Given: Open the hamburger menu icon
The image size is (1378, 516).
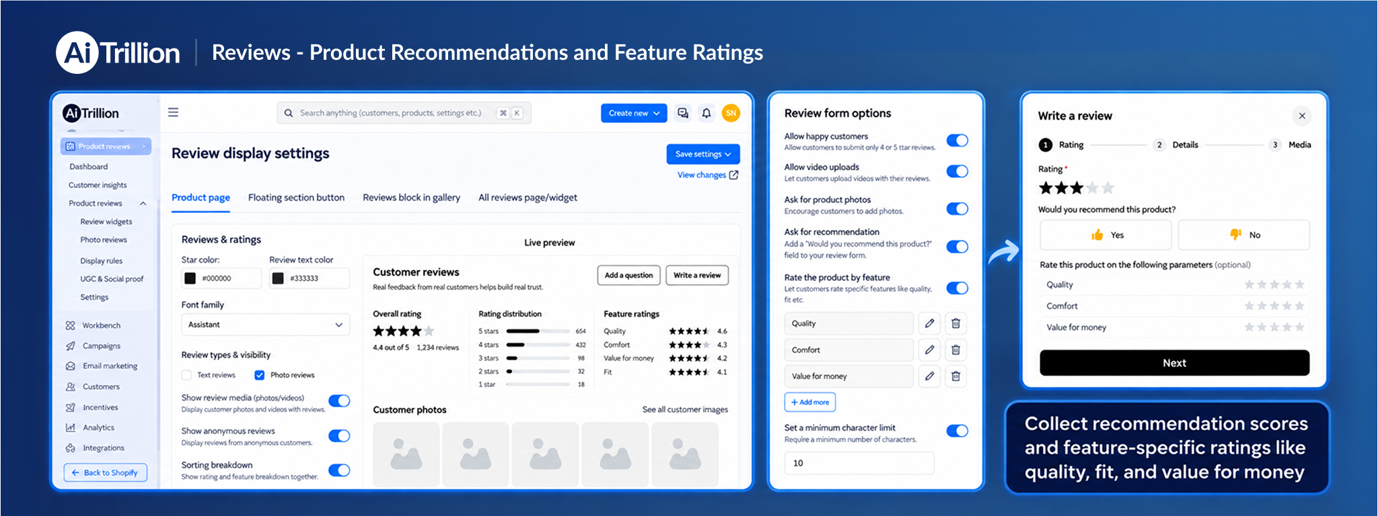Looking at the screenshot, I should (x=173, y=112).
